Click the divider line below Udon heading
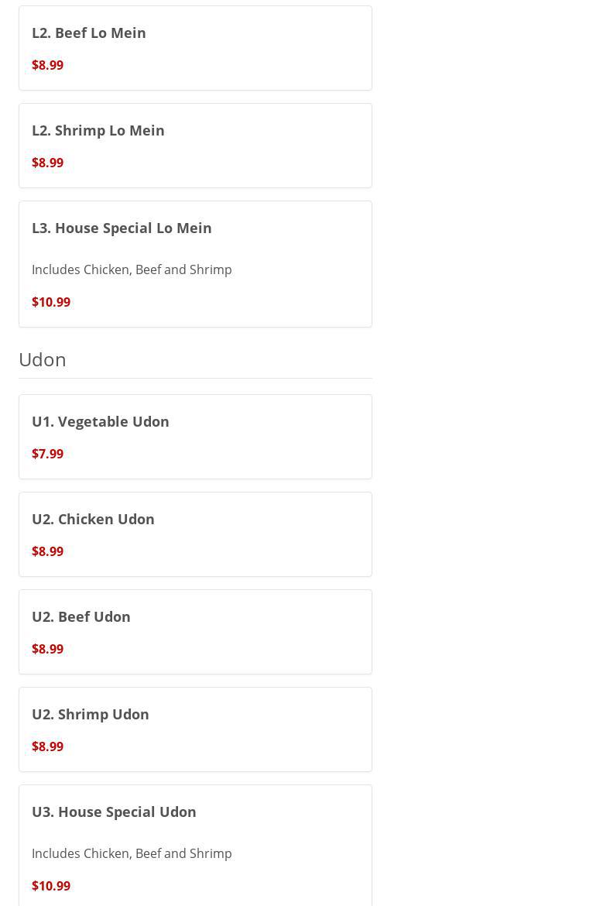596x906 pixels. pyautogui.click(x=195, y=379)
